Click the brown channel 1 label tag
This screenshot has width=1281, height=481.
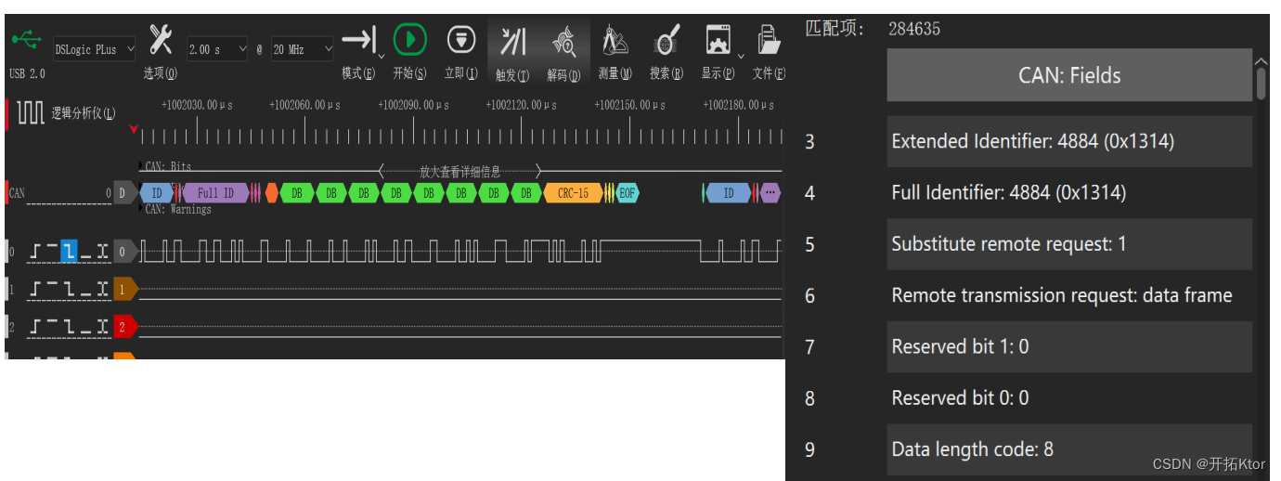124,290
